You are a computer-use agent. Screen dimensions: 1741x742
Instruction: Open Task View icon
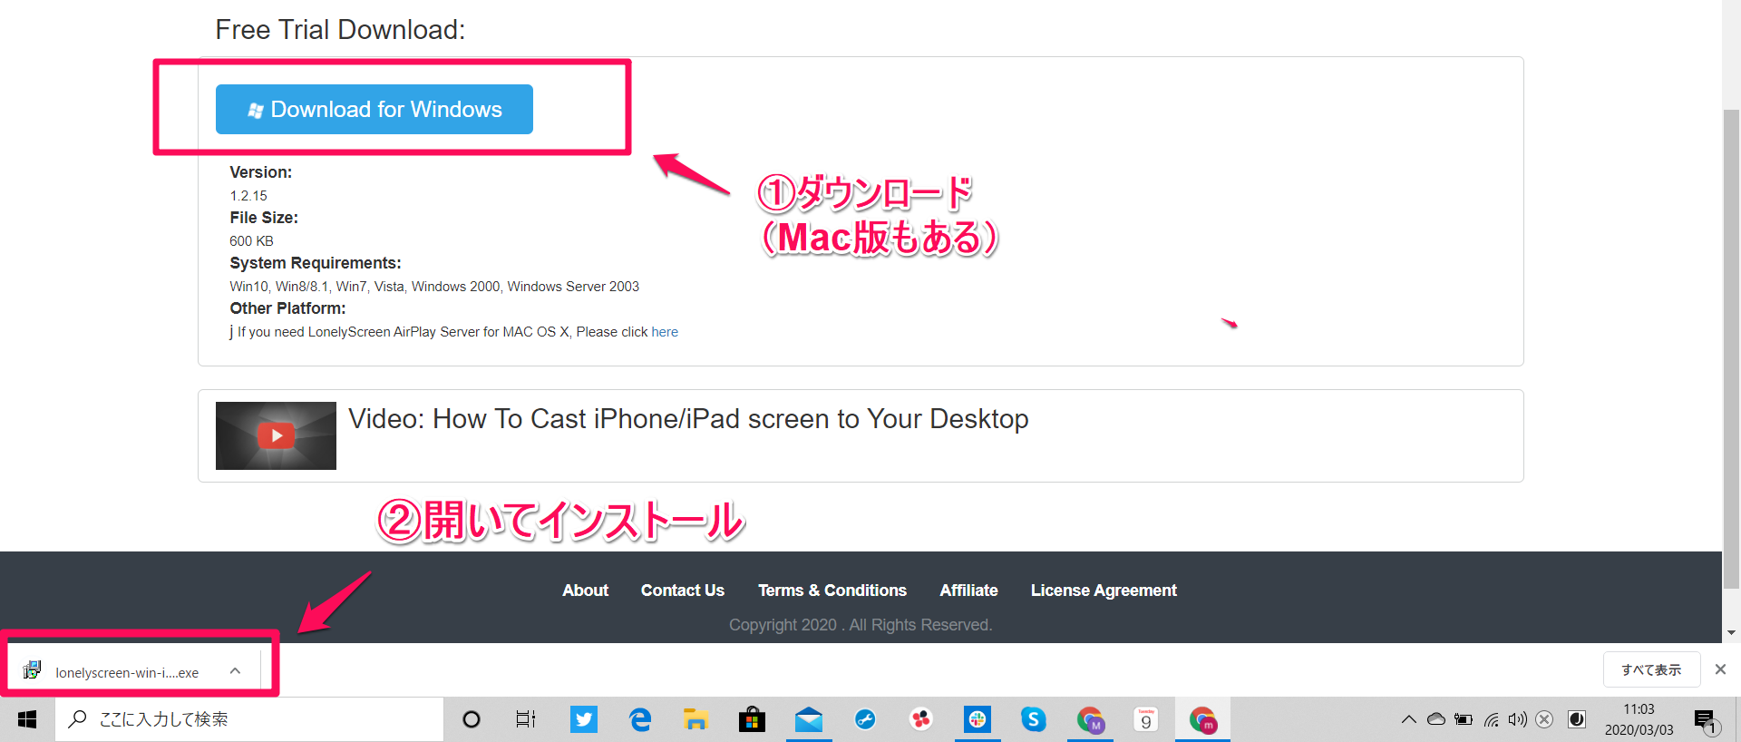tap(526, 719)
